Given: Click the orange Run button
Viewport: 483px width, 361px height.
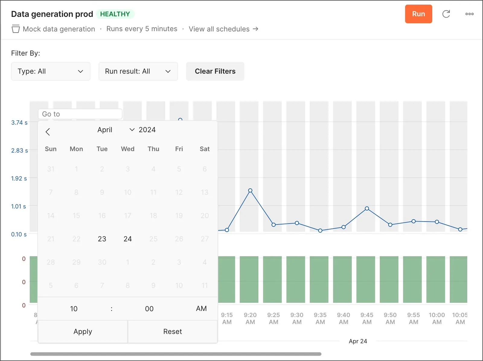Looking at the screenshot, I should 418,14.
